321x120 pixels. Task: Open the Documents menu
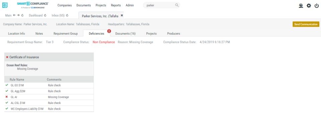point(84,5)
